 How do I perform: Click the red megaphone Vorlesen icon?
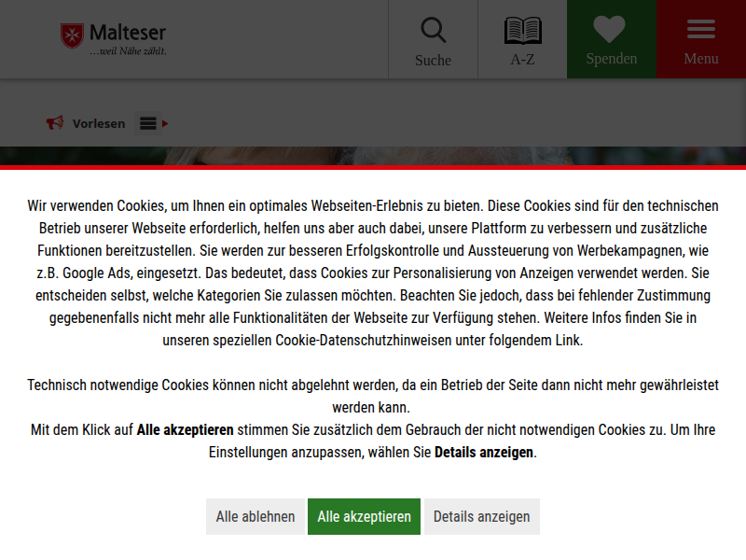point(55,123)
